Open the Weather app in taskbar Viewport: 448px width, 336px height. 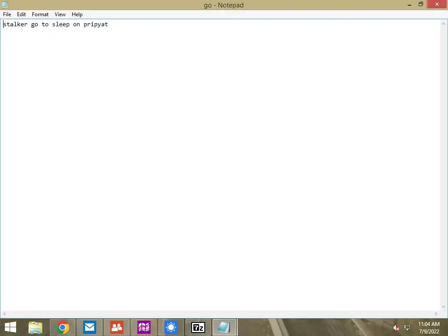point(171,327)
